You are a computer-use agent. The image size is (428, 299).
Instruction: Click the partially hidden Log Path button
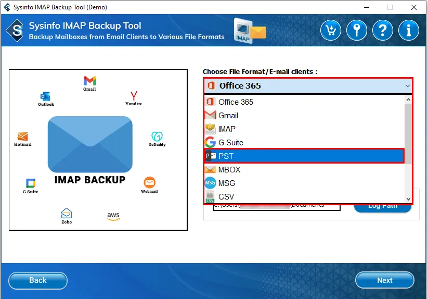383,208
